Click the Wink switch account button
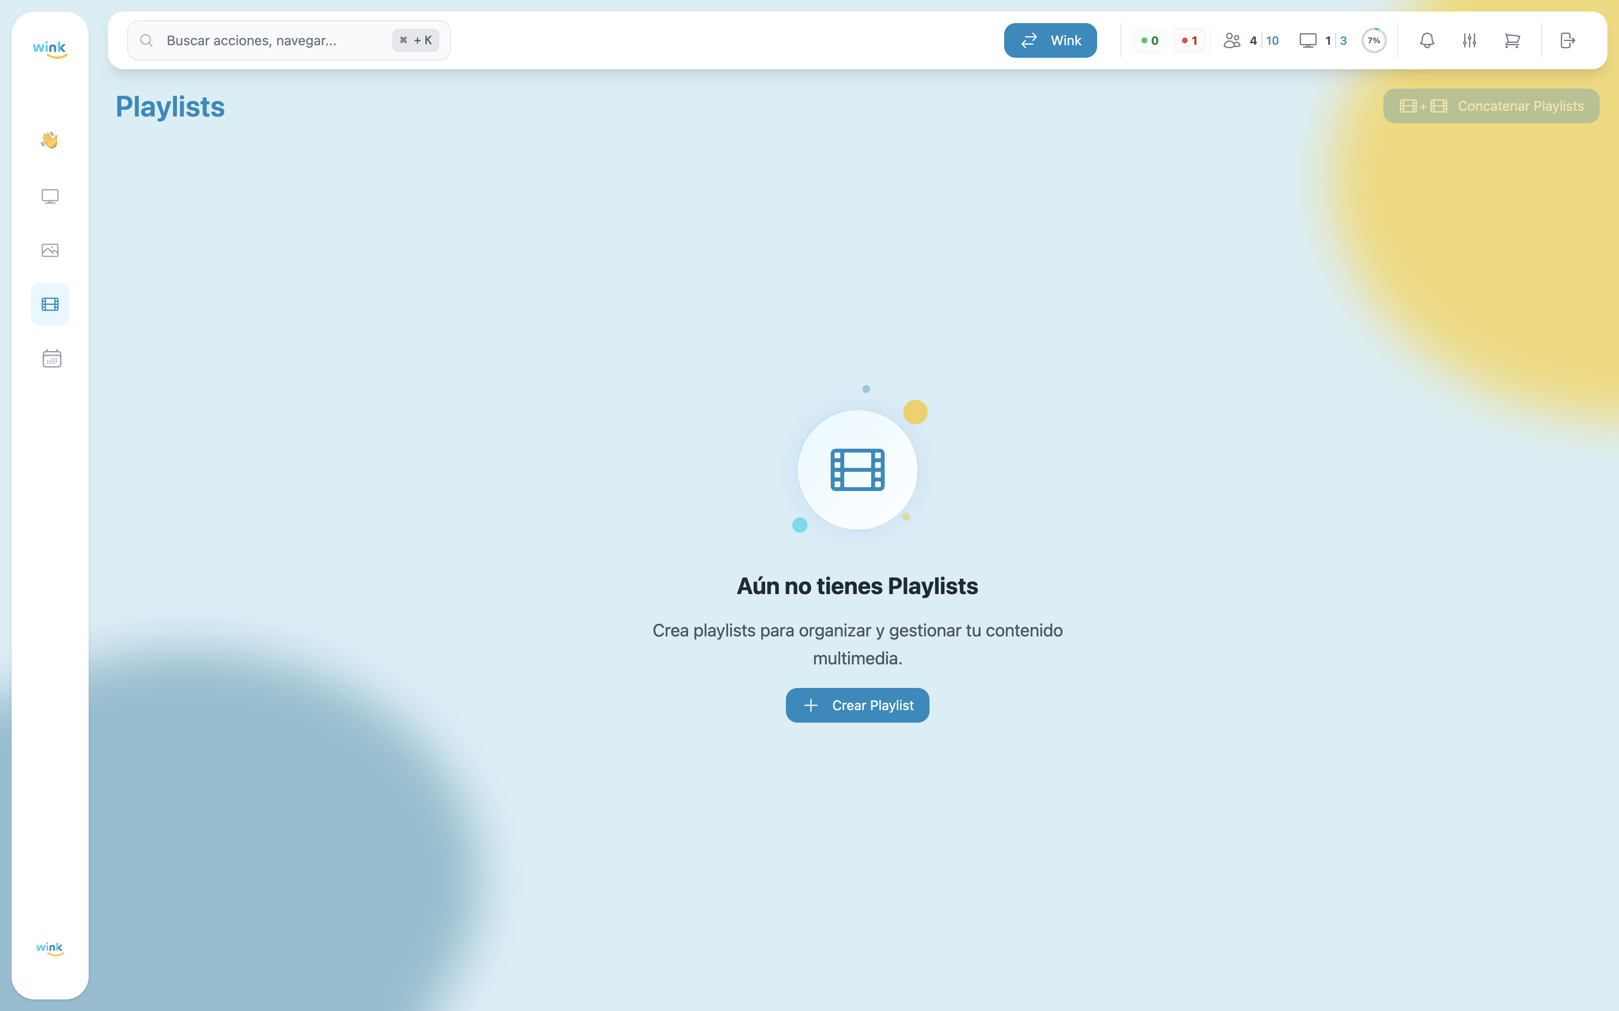This screenshot has width=1619, height=1011. [1049, 40]
